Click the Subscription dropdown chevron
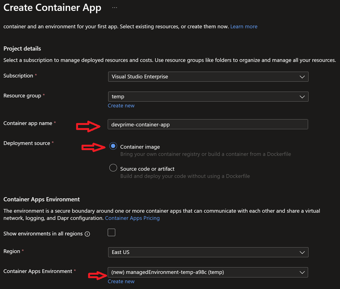This screenshot has width=340, height=289. (x=303, y=77)
